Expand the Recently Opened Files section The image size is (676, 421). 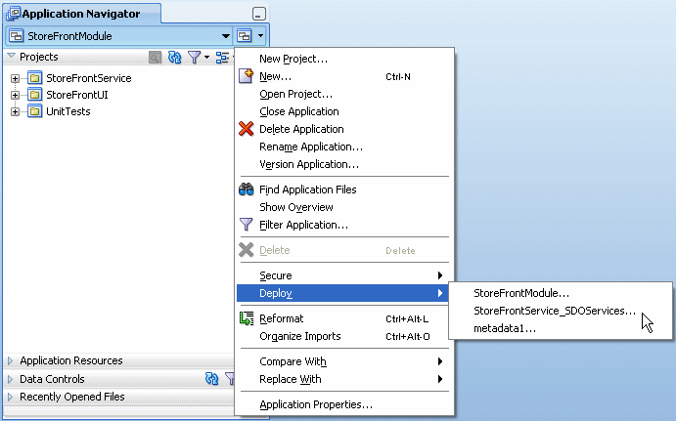coord(11,397)
